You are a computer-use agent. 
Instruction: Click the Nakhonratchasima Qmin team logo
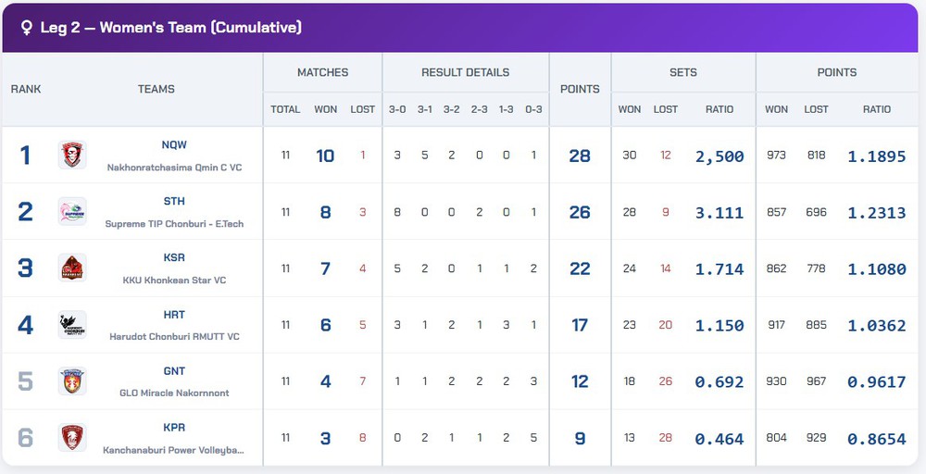(x=72, y=155)
